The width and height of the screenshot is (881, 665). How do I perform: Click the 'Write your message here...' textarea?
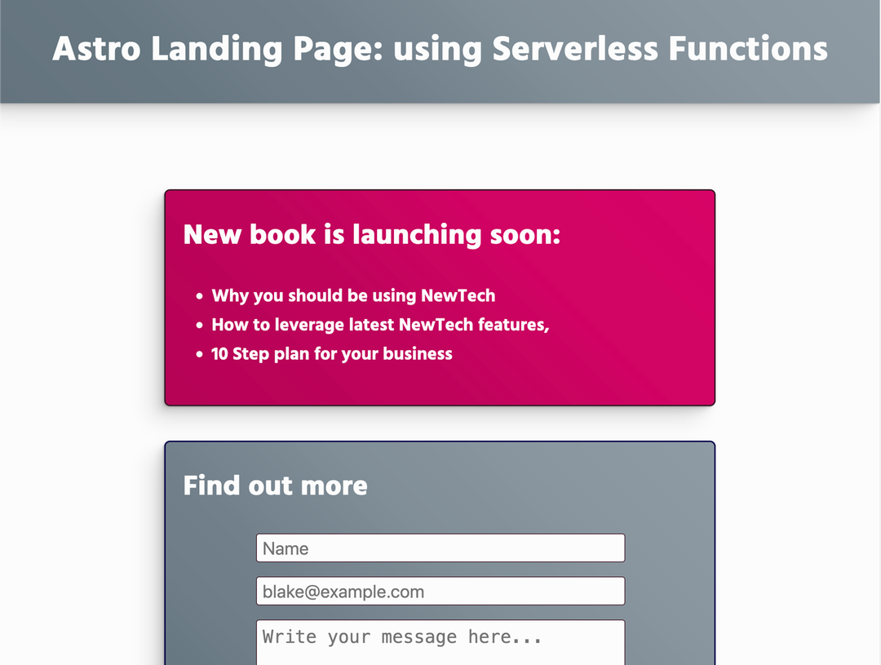click(x=440, y=642)
